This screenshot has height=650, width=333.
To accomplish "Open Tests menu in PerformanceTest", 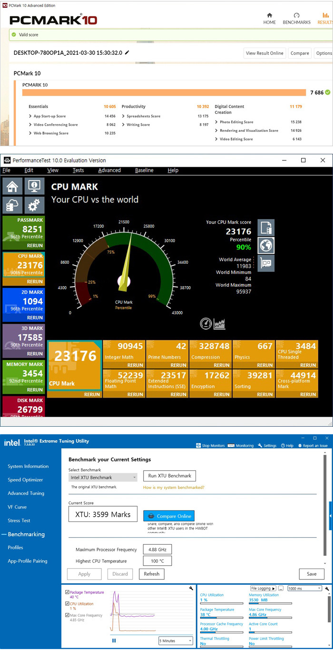I will pyautogui.click(x=78, y=170).
